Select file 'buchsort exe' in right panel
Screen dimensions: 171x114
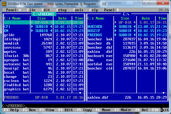pos(127,56)
